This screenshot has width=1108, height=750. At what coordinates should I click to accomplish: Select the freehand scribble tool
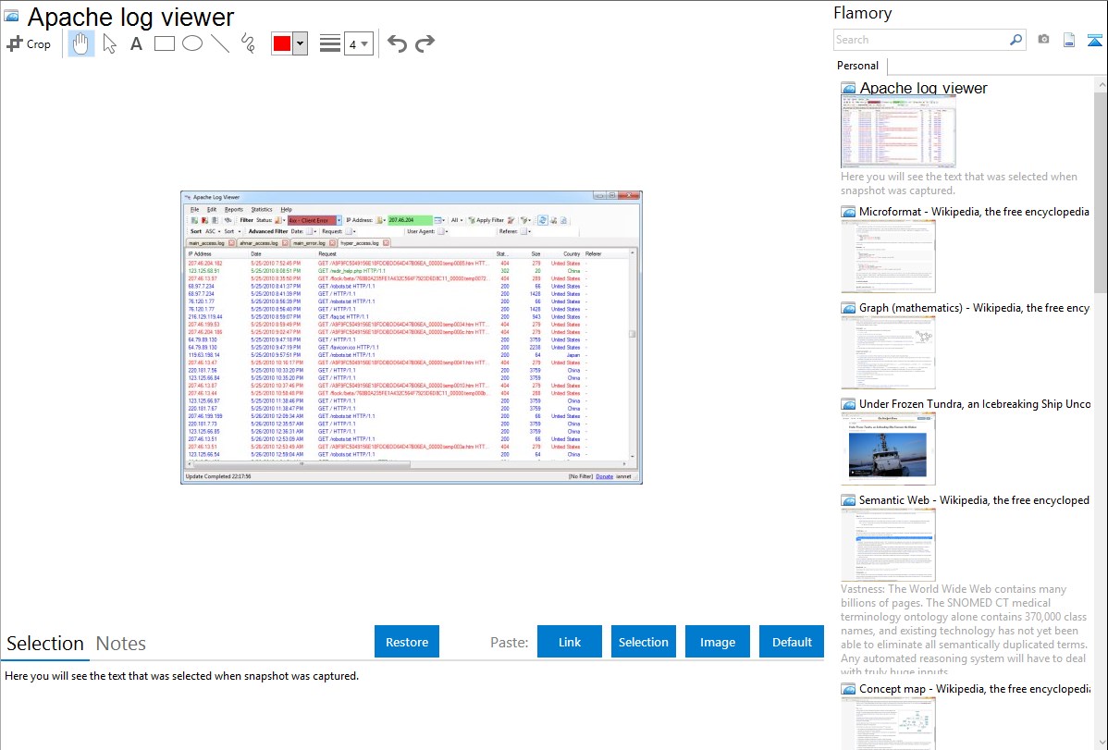(248, 43)
